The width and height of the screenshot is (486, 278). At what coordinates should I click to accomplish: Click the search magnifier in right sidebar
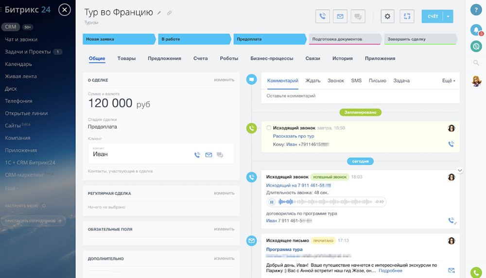click(476, 63)
